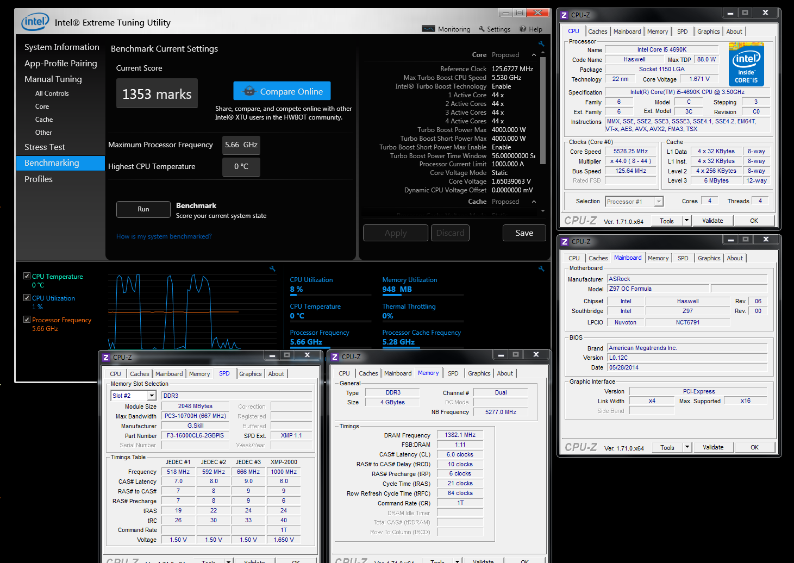Click the Save button in XTU
Viewport: 794px width, 563px height.
click(x=524, y=233)
